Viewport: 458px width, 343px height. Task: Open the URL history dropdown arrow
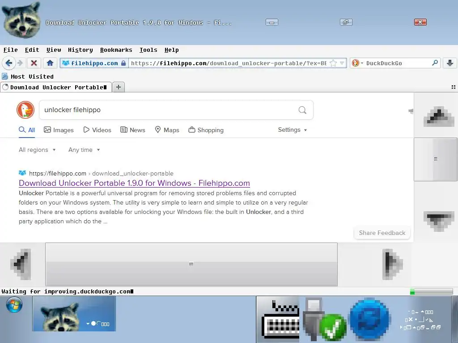coord(342,63)
